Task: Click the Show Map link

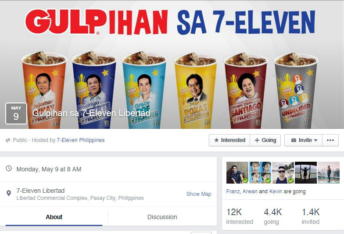Action: [x=199, y=194]
